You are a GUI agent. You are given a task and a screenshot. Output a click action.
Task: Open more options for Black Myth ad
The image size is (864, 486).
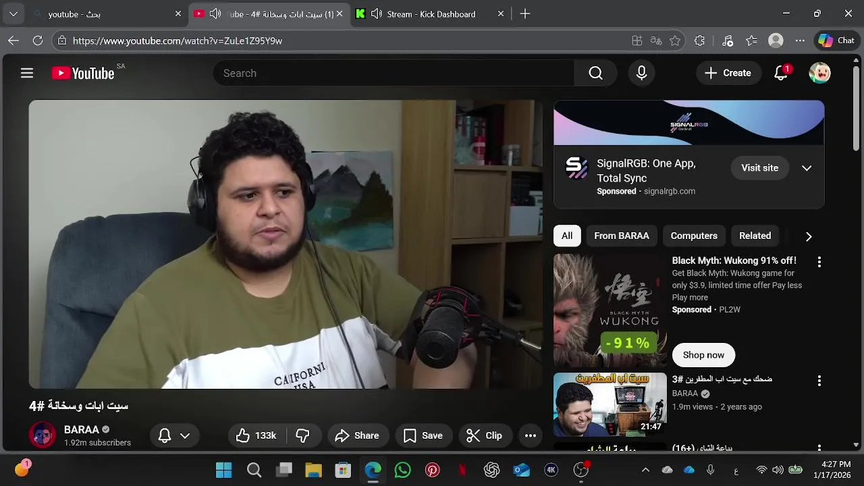[x=819, y=262]
